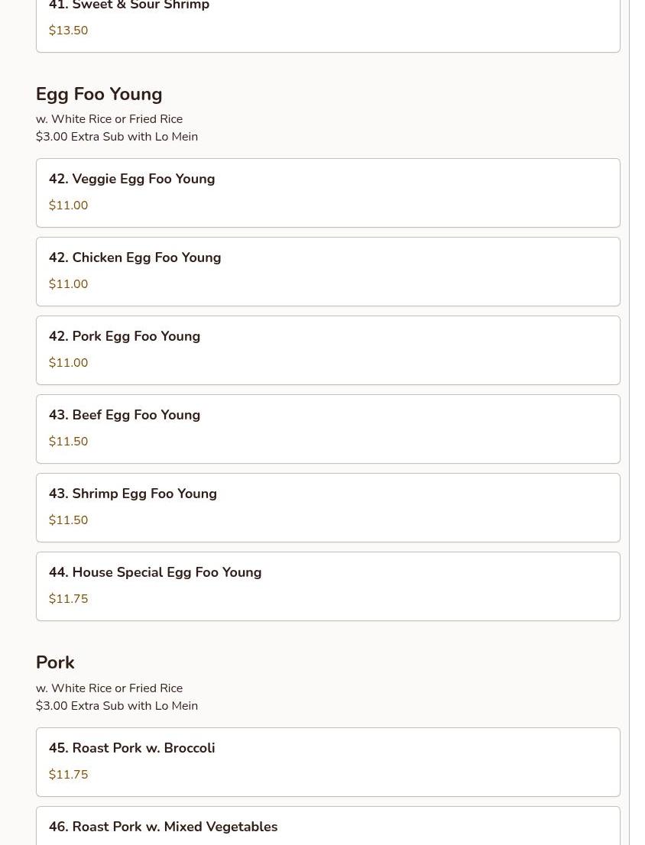
Task: Choose Roast Pork w. Broccoli
Action: (327, 762)
